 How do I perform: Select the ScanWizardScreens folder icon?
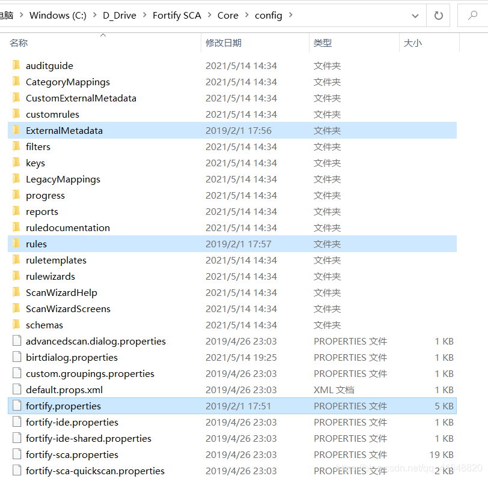tap(16, 308)
